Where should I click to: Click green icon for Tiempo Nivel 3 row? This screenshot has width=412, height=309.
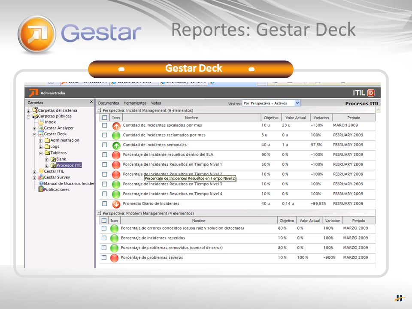tap(116, 185)
